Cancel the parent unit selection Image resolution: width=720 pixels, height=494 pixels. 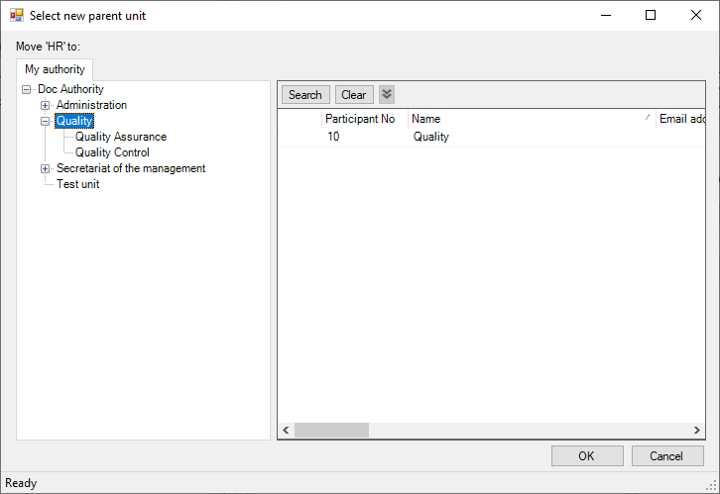(x=667, y=456)
